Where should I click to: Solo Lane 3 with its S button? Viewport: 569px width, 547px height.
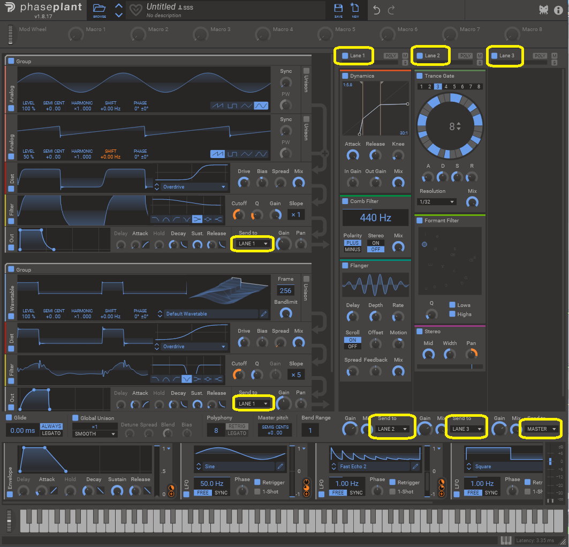[555, 63]
